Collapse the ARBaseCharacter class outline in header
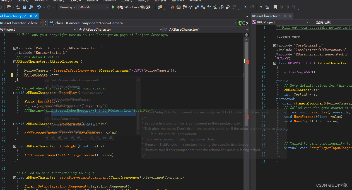Viewport: 352px width, 190px height. 274,63
